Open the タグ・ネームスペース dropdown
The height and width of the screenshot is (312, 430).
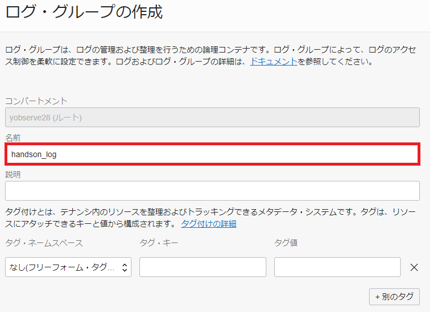68,267
